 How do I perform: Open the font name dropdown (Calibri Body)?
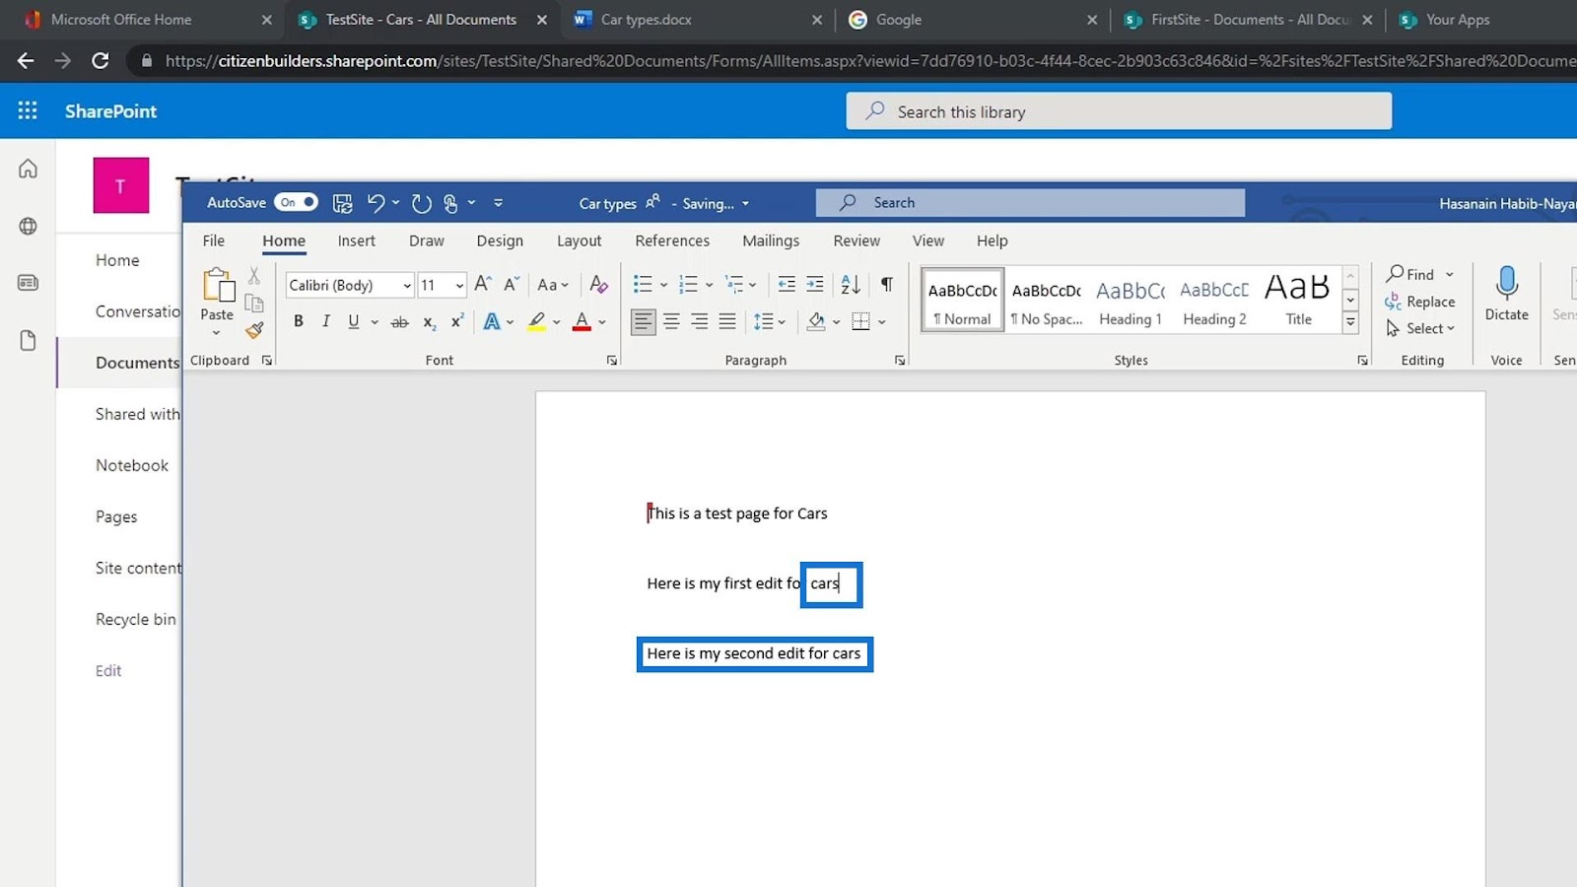click(407, 285)
